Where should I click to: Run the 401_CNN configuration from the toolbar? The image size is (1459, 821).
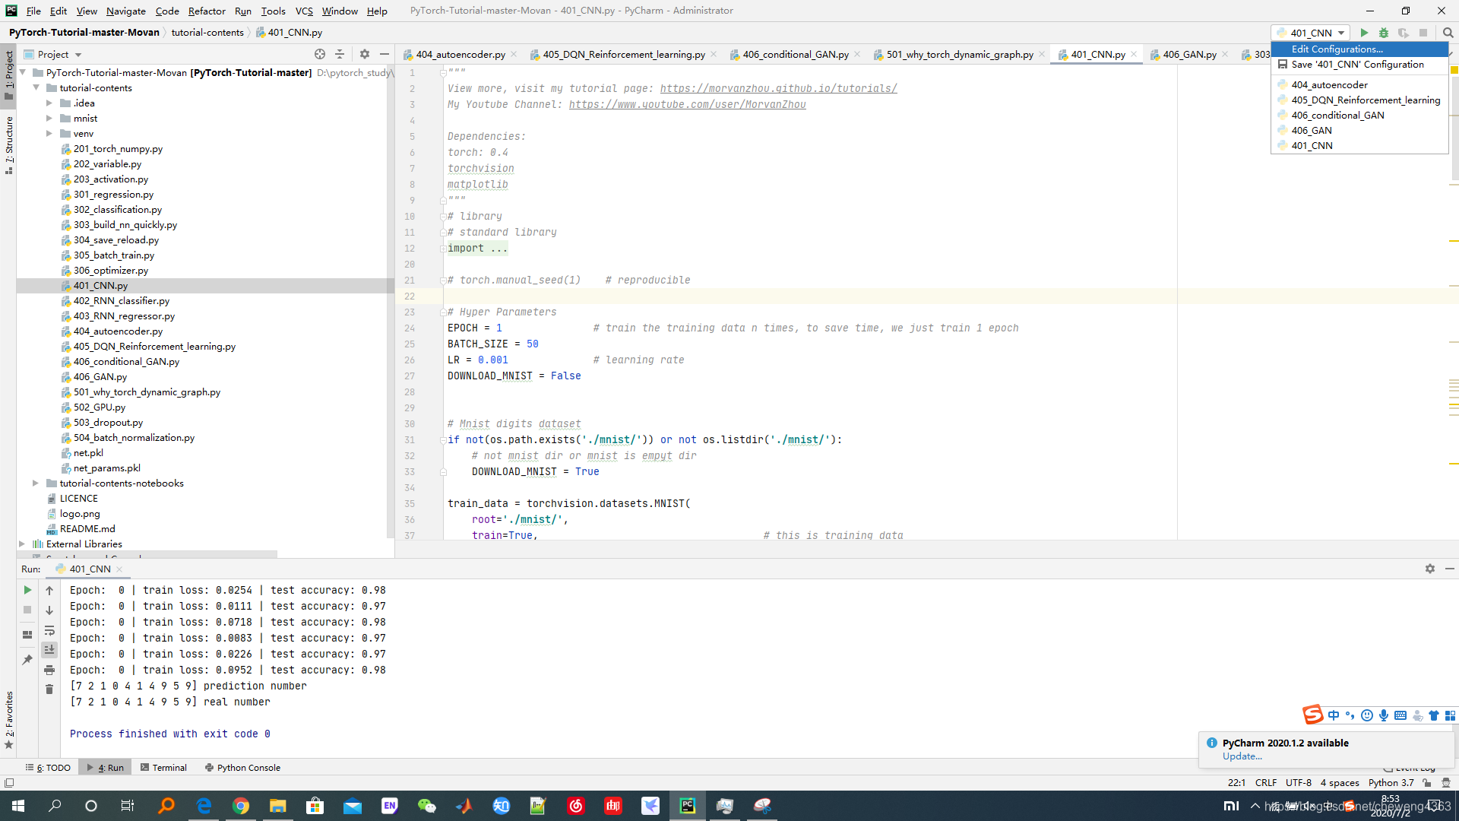[1364, 33]
